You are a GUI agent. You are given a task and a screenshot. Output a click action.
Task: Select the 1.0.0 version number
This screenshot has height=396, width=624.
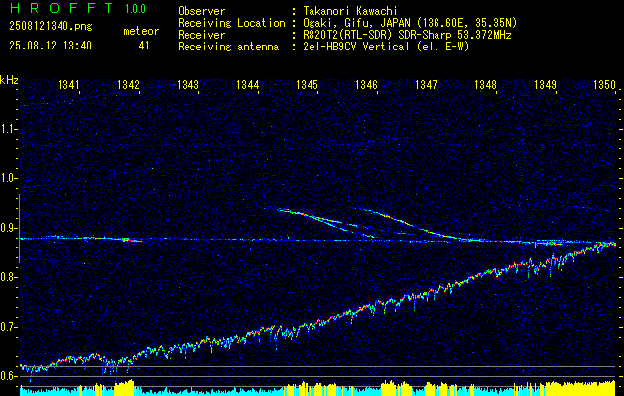click(135, 9)
